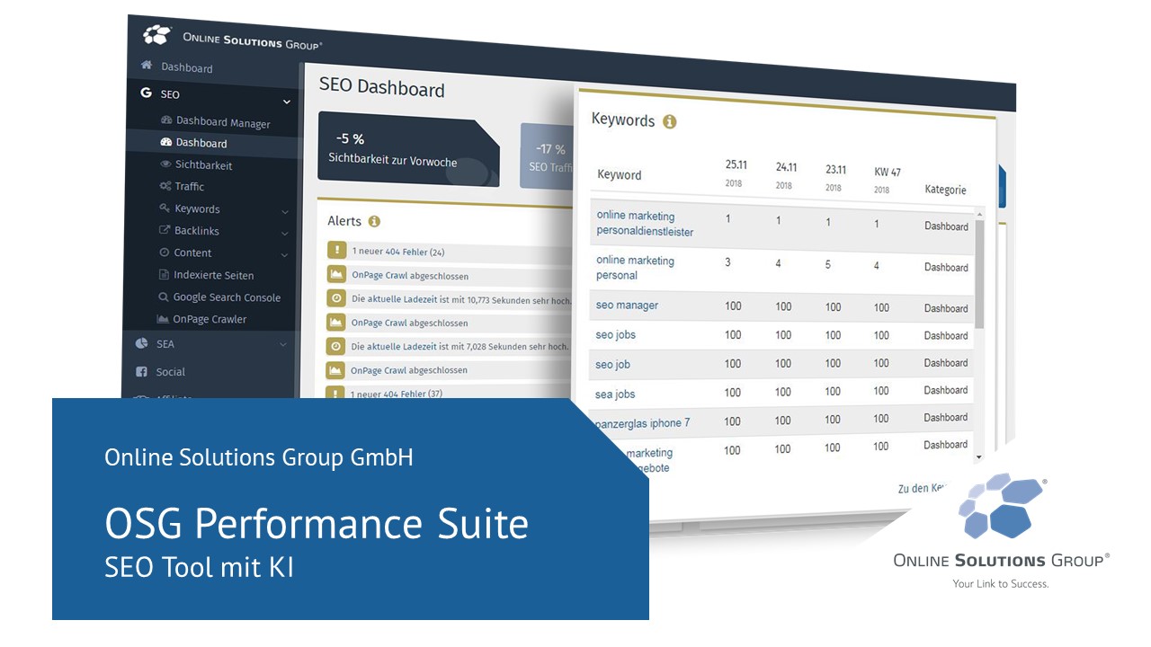
Task: Click the 25.11 2018 column header
Action: click(736, 173)
